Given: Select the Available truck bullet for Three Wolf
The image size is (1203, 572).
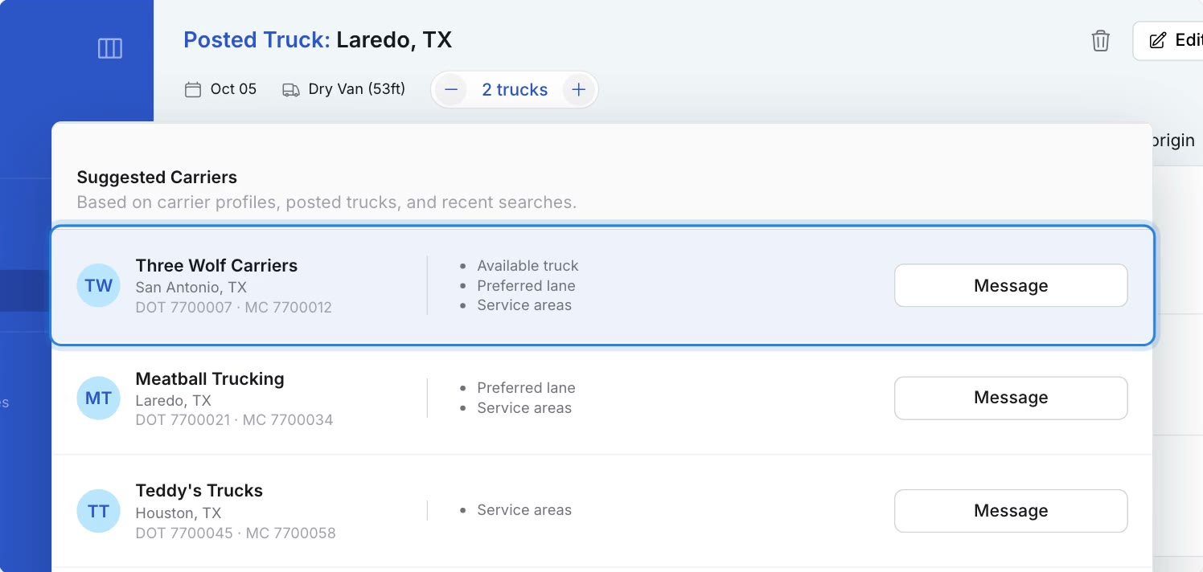Looking at the screenshot, I should point(528,266).
